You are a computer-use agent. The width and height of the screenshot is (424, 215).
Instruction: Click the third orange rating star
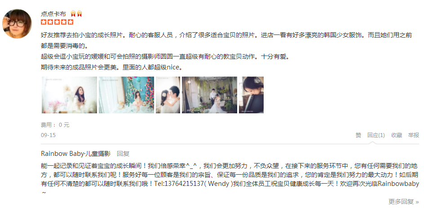point(57,22)
